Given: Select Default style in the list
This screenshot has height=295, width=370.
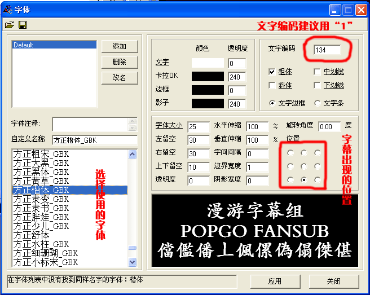Looking at the screenshot, I should [54, 45].
